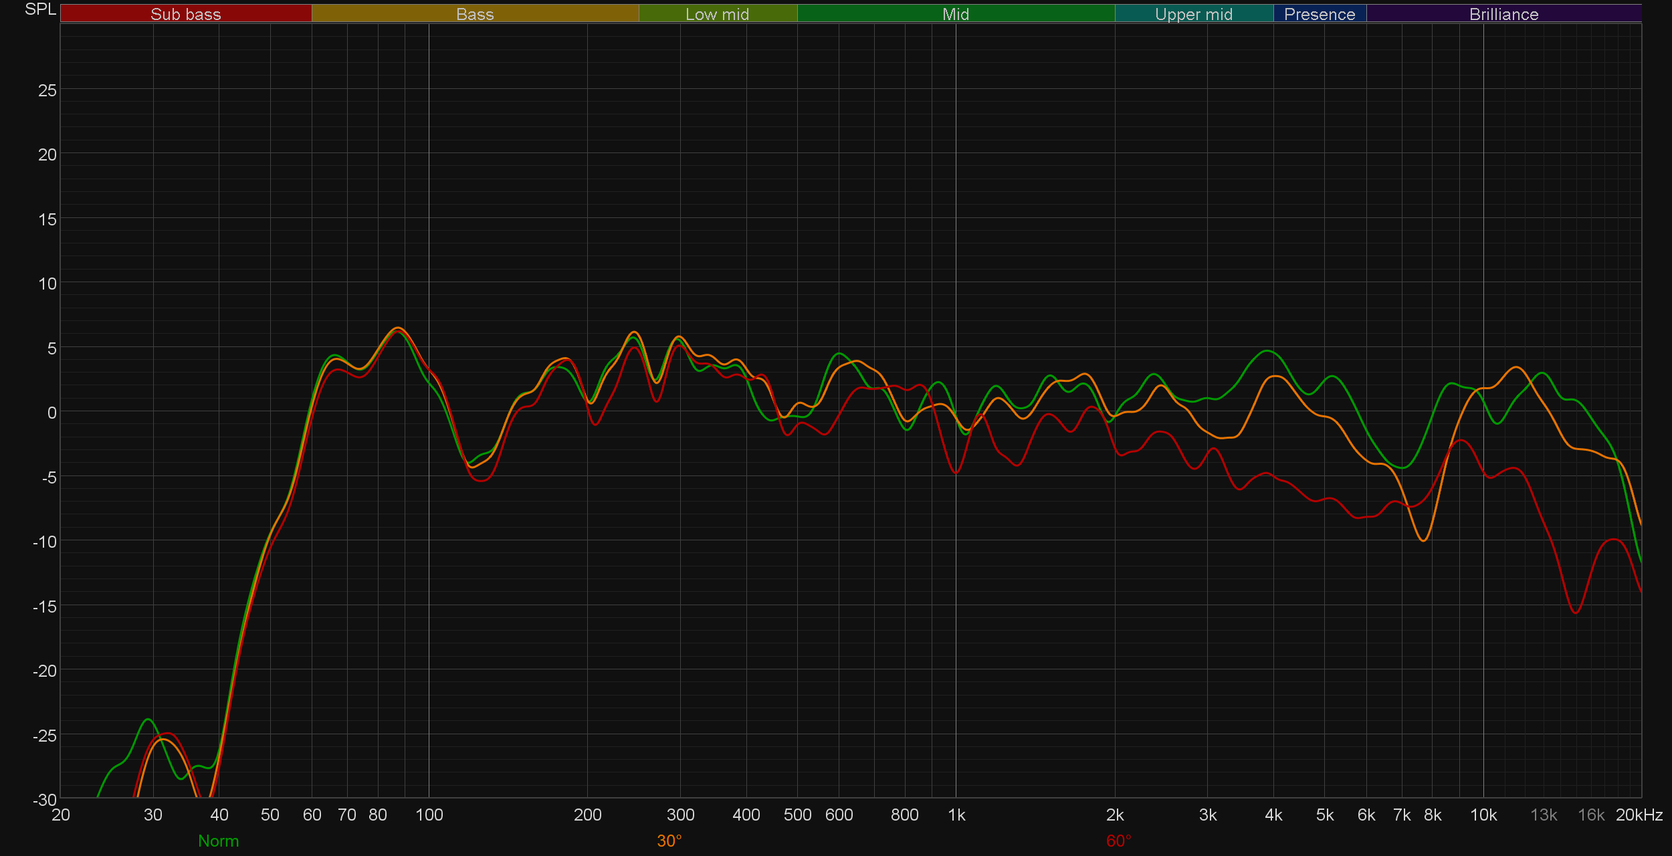The image size is (1672, 856).
Task: Click the Low mid band label
Action: pyautogui.click(x=717, y=14)
